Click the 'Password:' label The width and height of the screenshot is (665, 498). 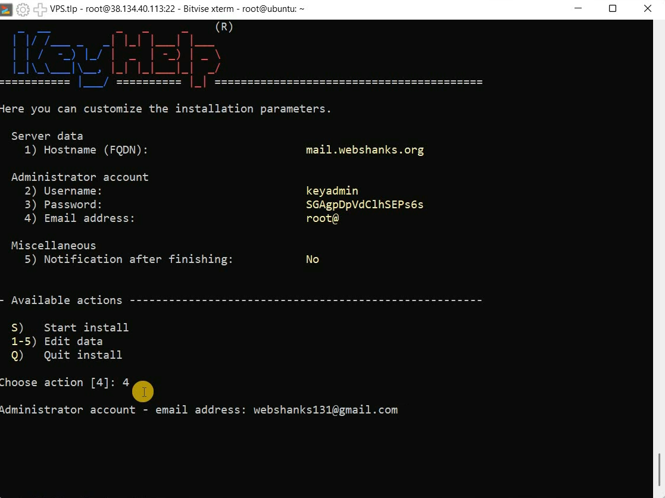[73, 205]
